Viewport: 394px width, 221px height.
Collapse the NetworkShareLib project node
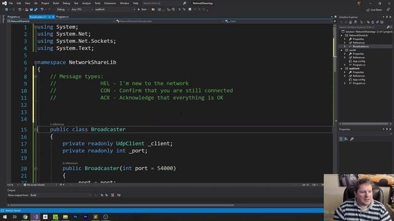[342, 36]
